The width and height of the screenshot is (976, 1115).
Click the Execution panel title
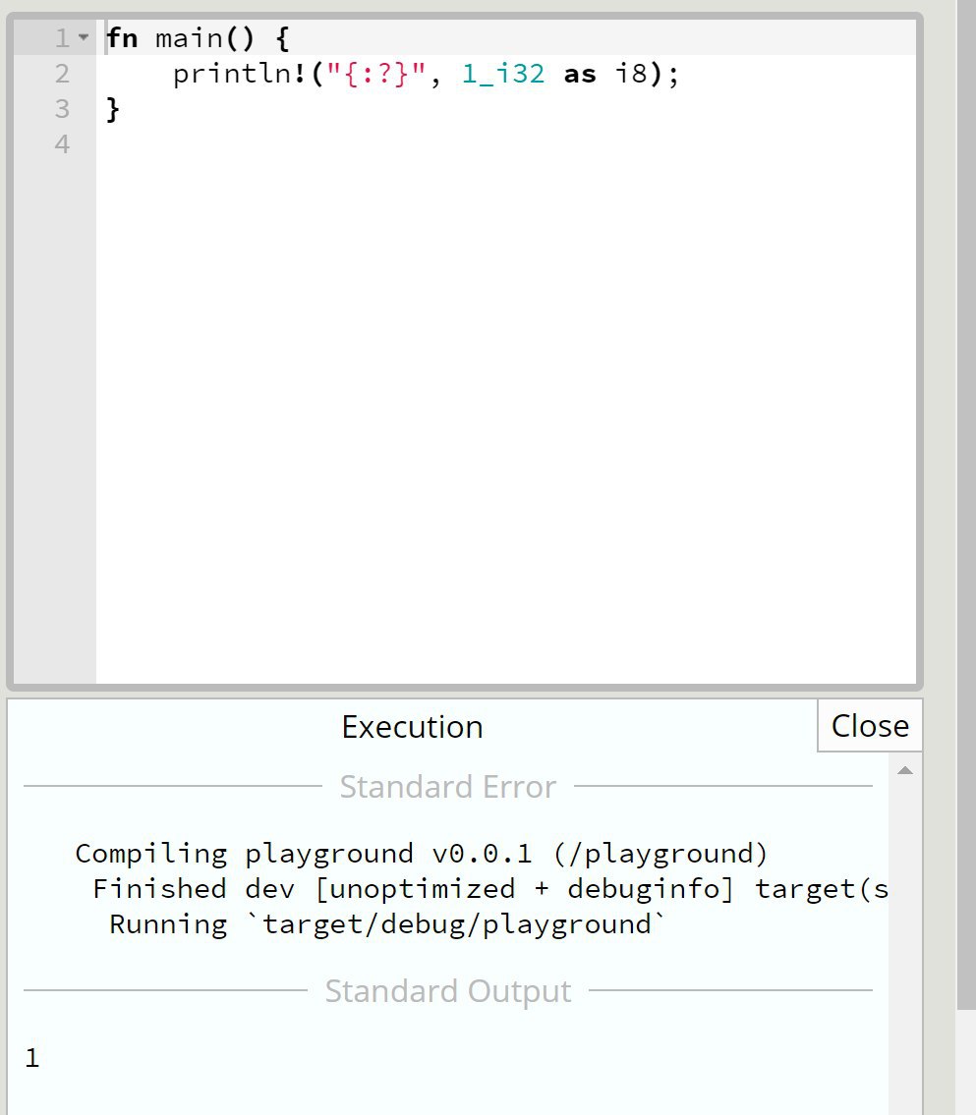[x=413, y=727]
